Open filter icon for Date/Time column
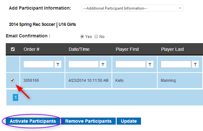 103,64
